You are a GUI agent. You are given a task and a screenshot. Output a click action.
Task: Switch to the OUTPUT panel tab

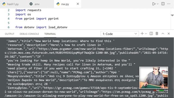[x=10, y=34]
